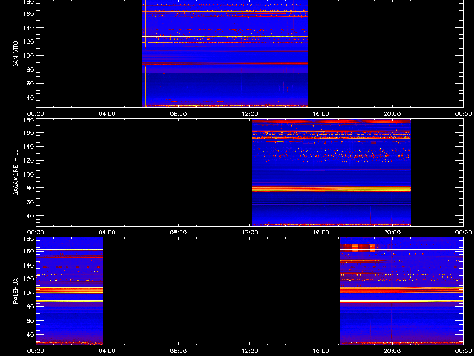474x356 pixels.
Task: Click the 40 tick label on Sagamore Hill axis
Action: [x=29, y=216]
